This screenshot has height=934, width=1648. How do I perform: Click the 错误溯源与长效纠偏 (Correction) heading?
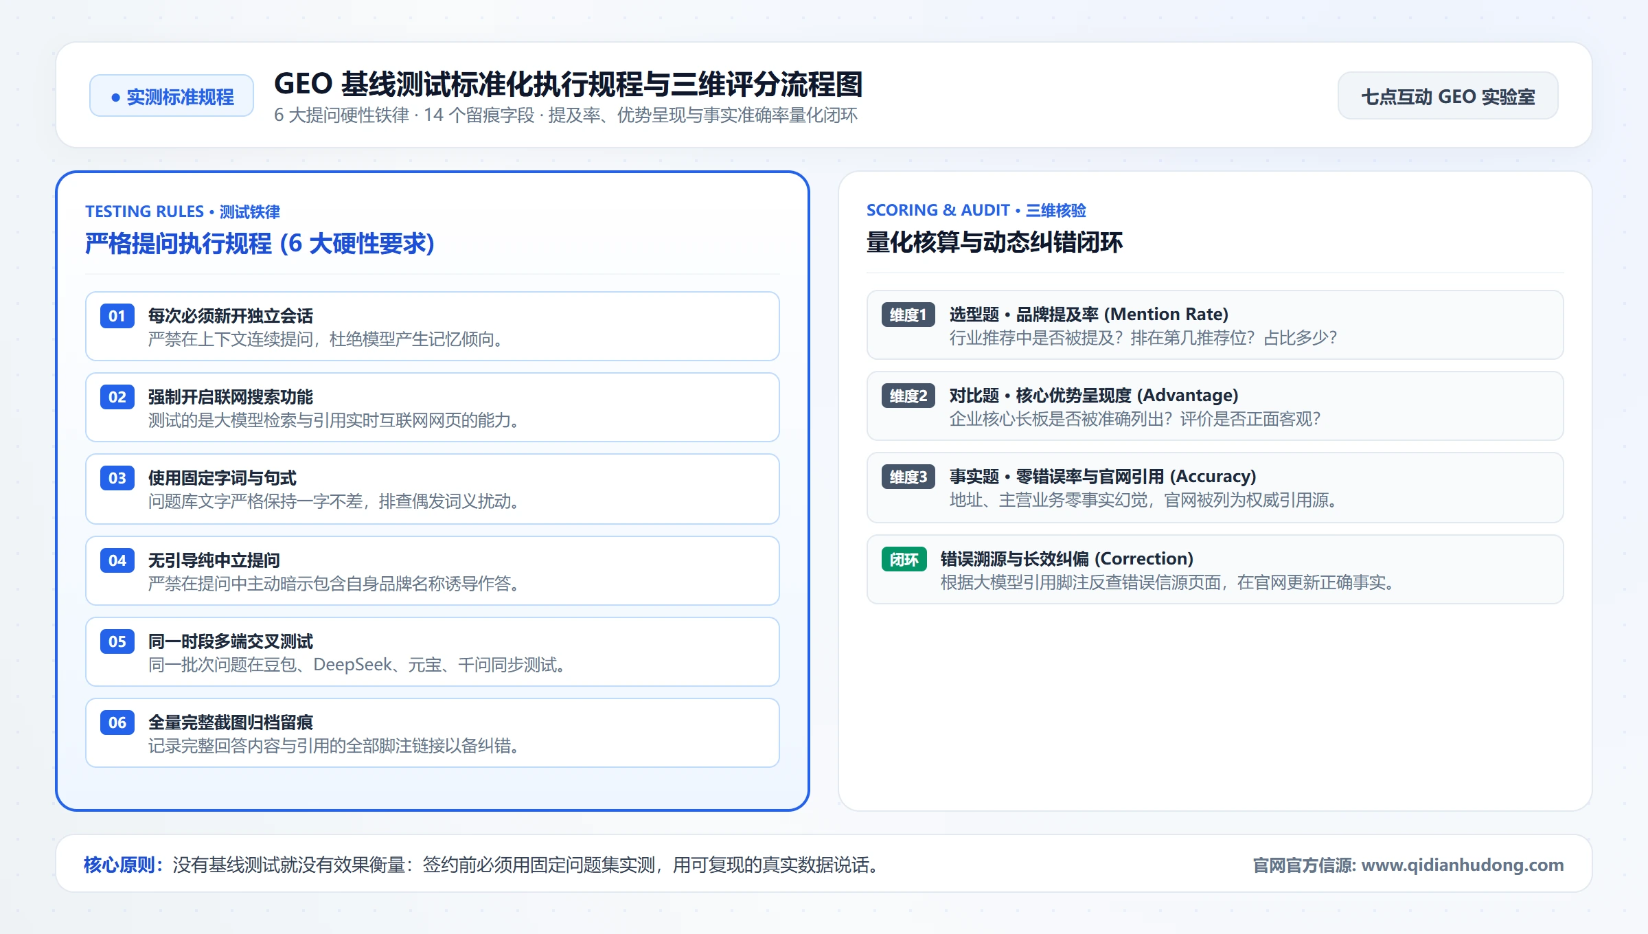[1066, 559]
